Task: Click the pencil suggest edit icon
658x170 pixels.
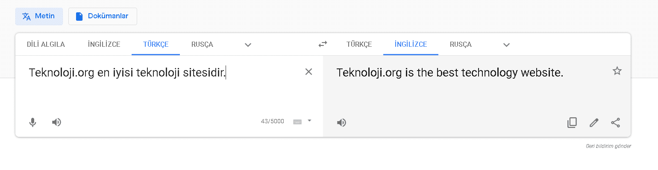Action: [594, 123]
